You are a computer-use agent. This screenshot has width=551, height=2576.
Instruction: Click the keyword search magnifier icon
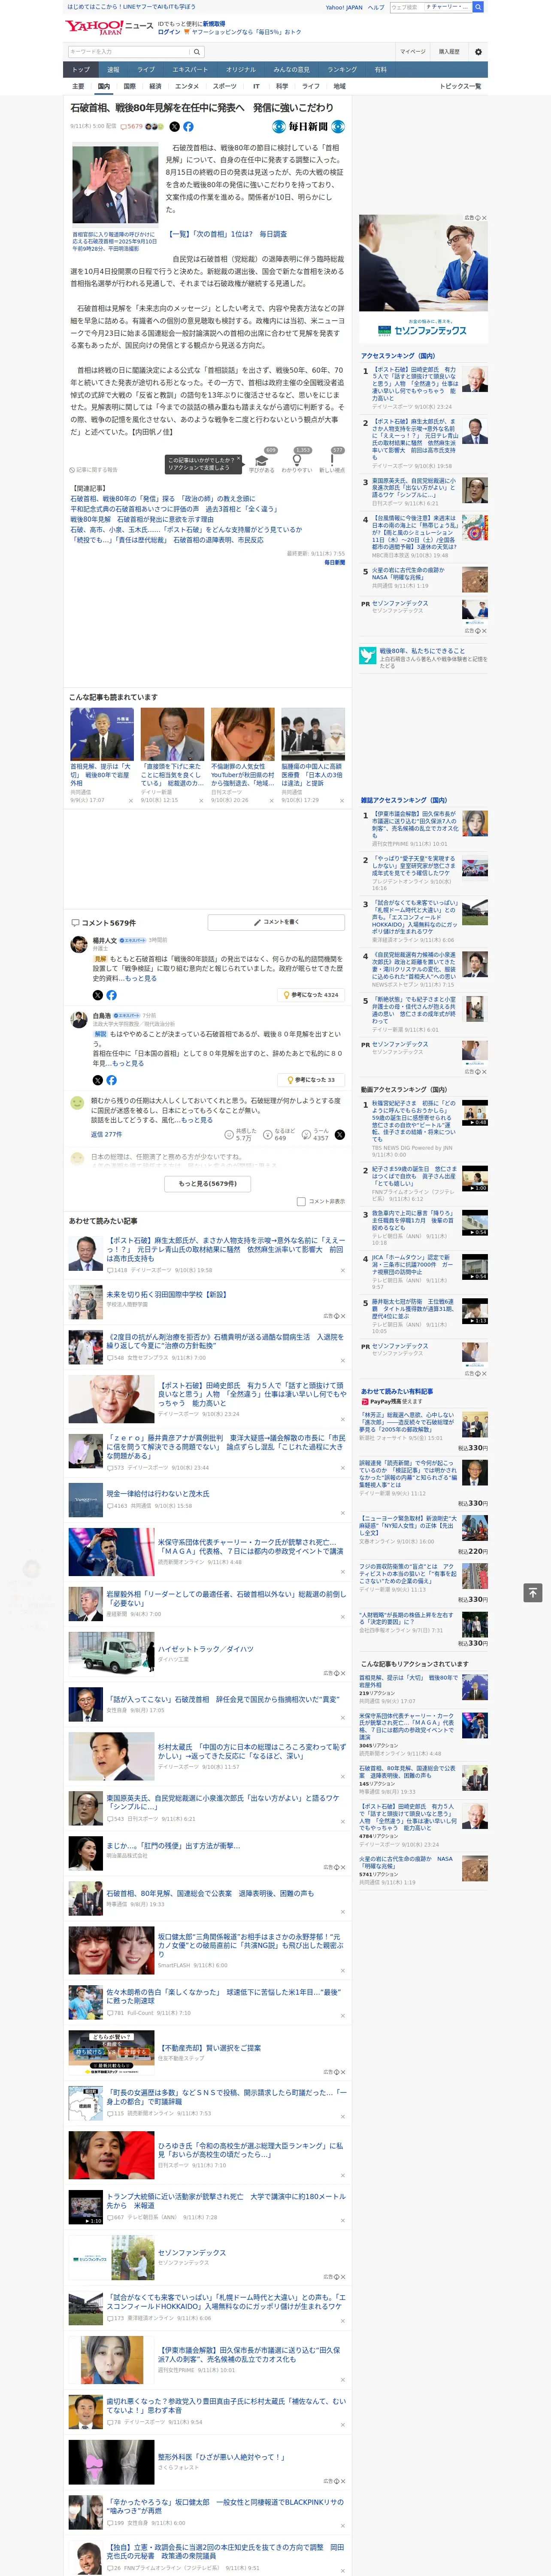tap(197, 52)
